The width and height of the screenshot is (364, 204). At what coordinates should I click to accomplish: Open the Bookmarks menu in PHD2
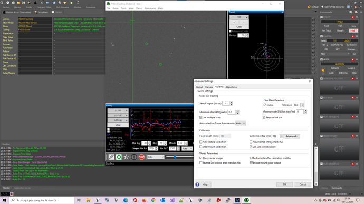tap(150, 8)
